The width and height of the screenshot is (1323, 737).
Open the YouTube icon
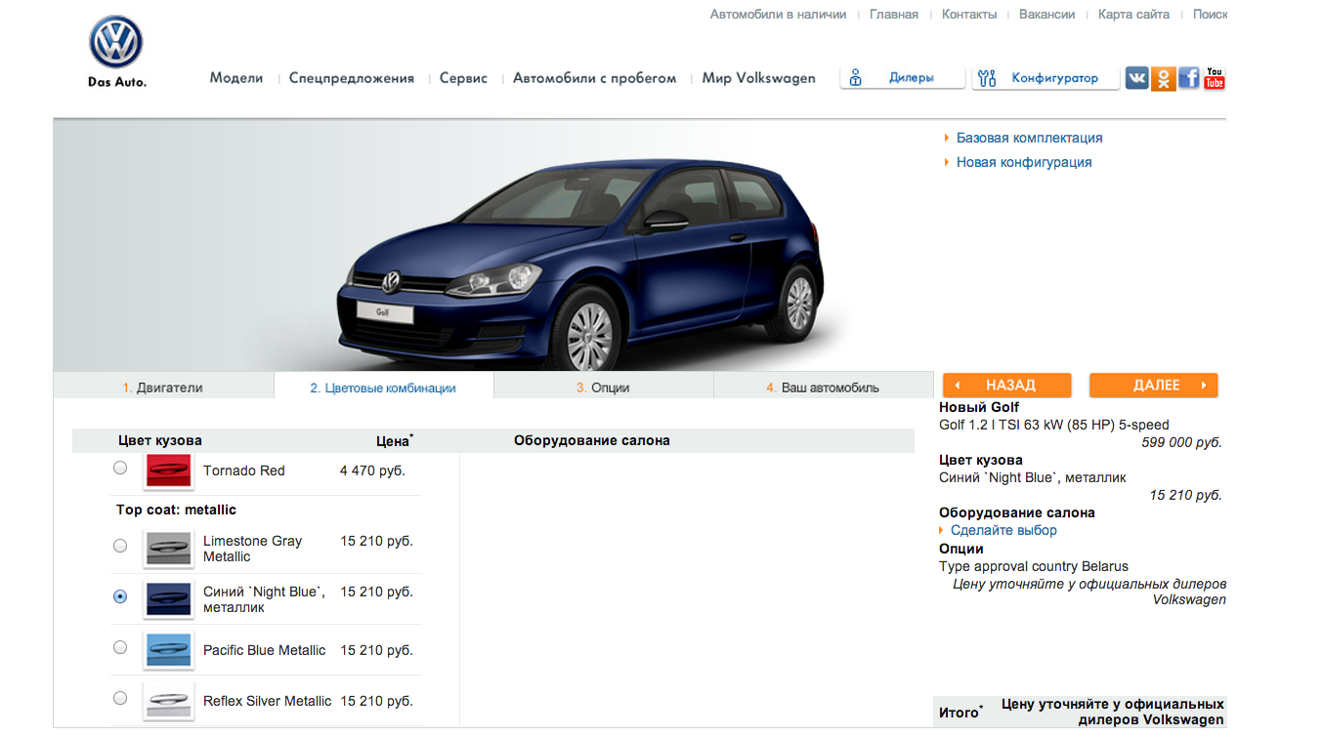1214,78
